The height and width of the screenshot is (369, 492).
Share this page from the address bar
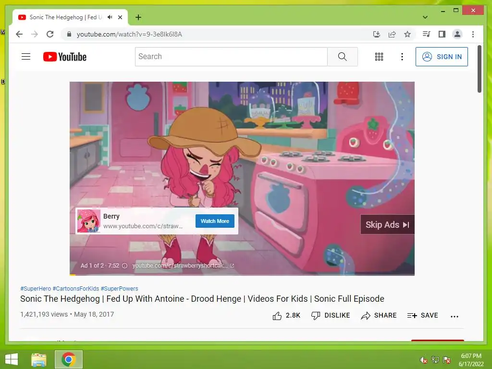(392, 34)
